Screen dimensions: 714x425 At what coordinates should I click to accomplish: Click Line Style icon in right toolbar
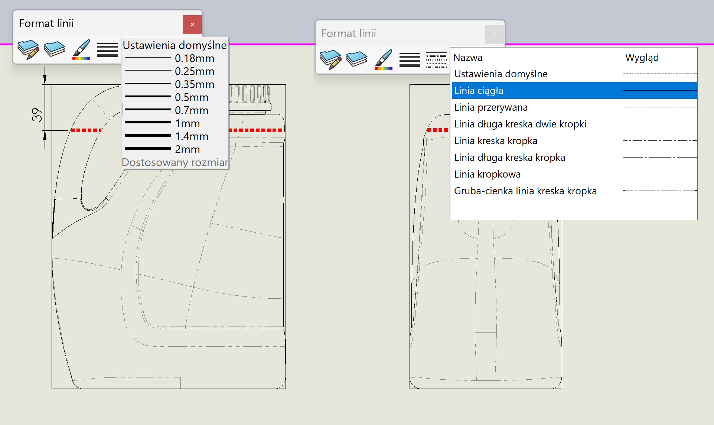[436, 60]
